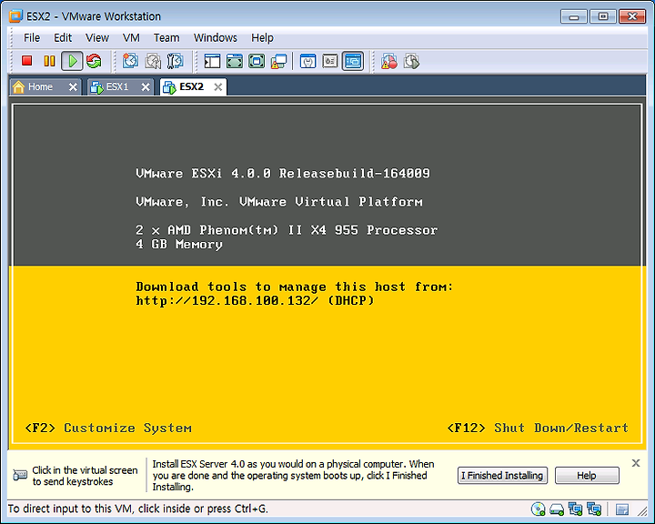Screen dimensions: 655x524
Task: Show or hide the sidebar toolbar icon
Action: pos(212,62)
